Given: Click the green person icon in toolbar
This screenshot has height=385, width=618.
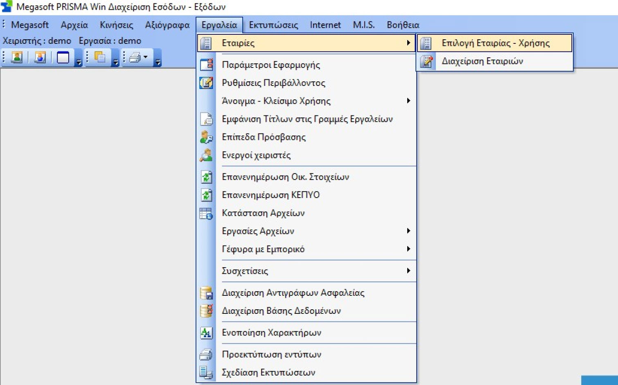Looking at the screenshot, I should tap(17, 57).
